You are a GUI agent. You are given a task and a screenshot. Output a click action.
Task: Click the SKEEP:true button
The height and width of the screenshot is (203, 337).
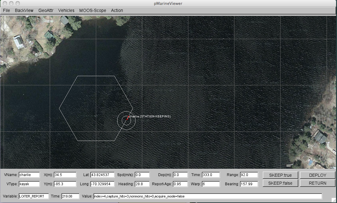coord(280,175)
